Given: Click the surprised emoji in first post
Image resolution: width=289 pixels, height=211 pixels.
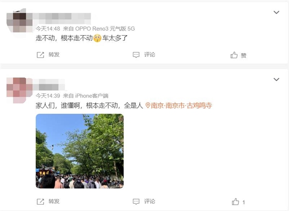Looking at the screenshot, I should tap(97, 38).
